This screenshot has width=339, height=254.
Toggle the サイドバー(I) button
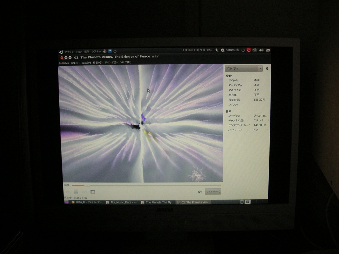pyautogui.click(x=213, y=191)
